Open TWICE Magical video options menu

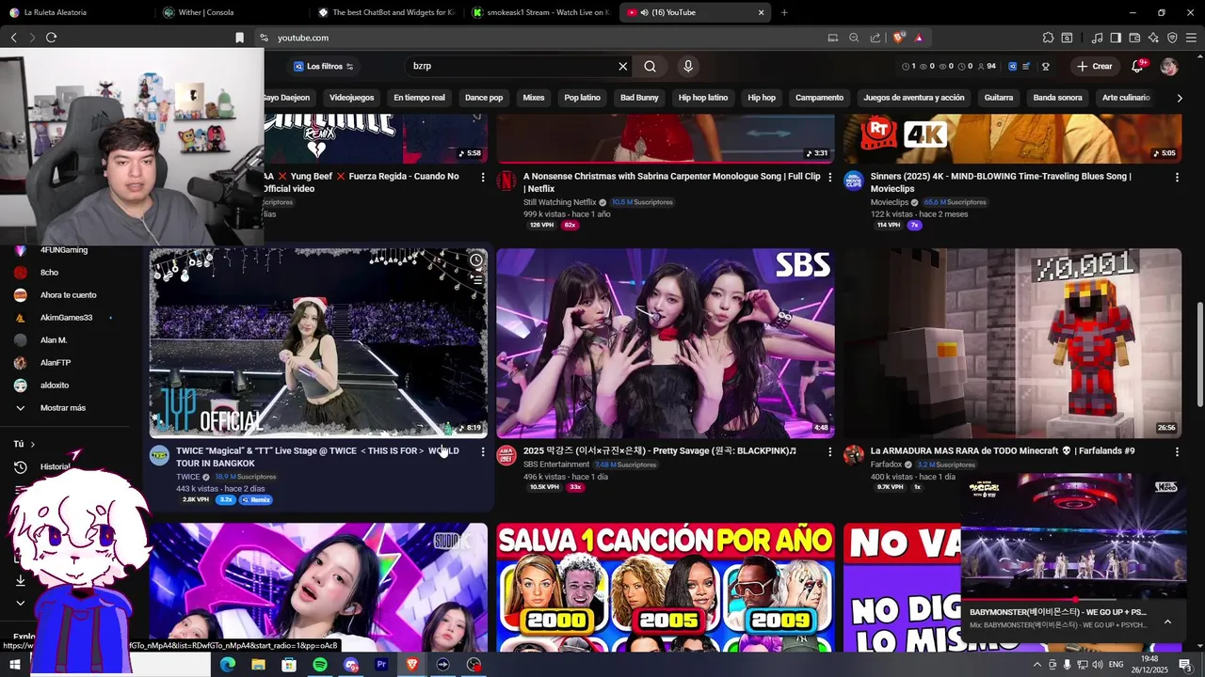pos(483,452)
